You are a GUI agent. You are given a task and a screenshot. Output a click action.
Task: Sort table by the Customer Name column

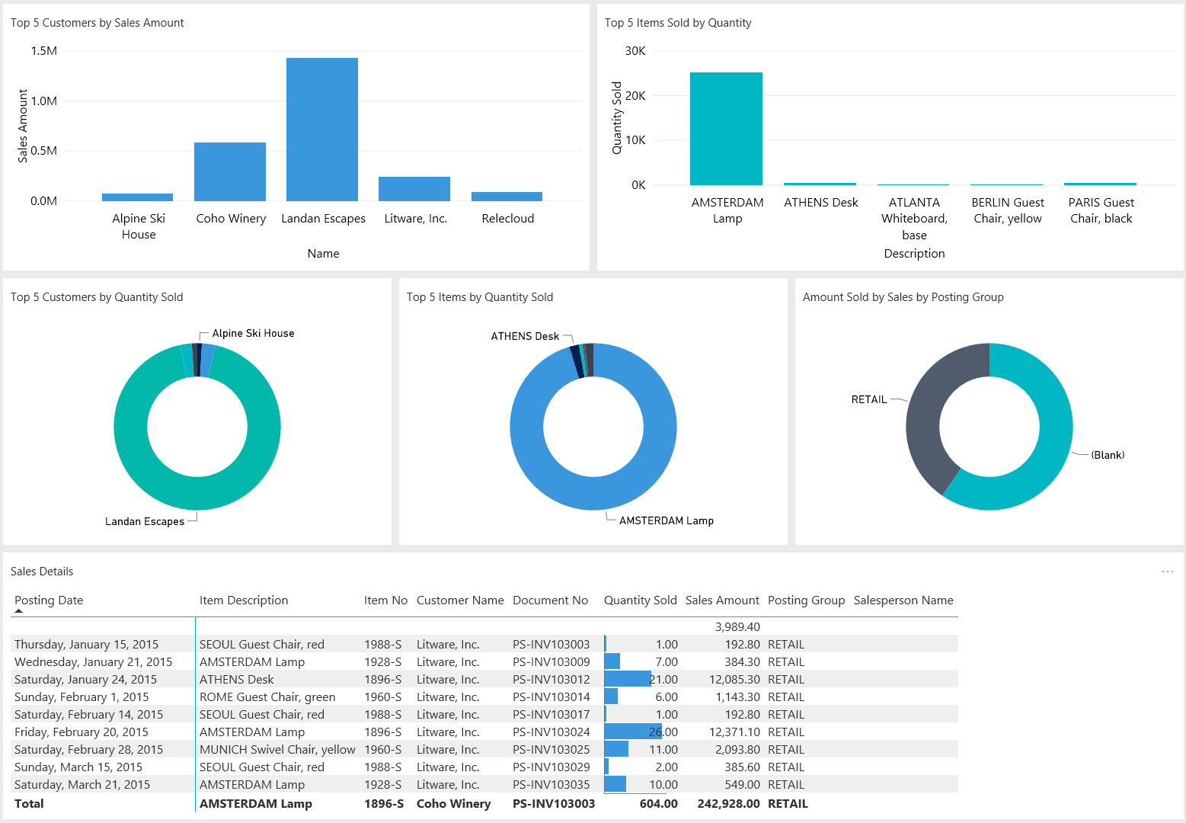[460, 600]
